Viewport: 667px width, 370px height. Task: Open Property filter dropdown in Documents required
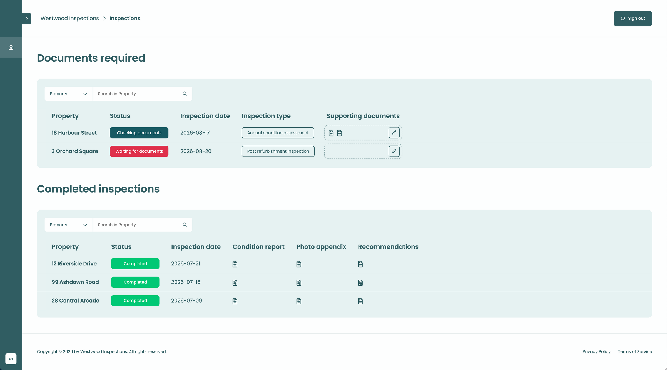(69, 94)
